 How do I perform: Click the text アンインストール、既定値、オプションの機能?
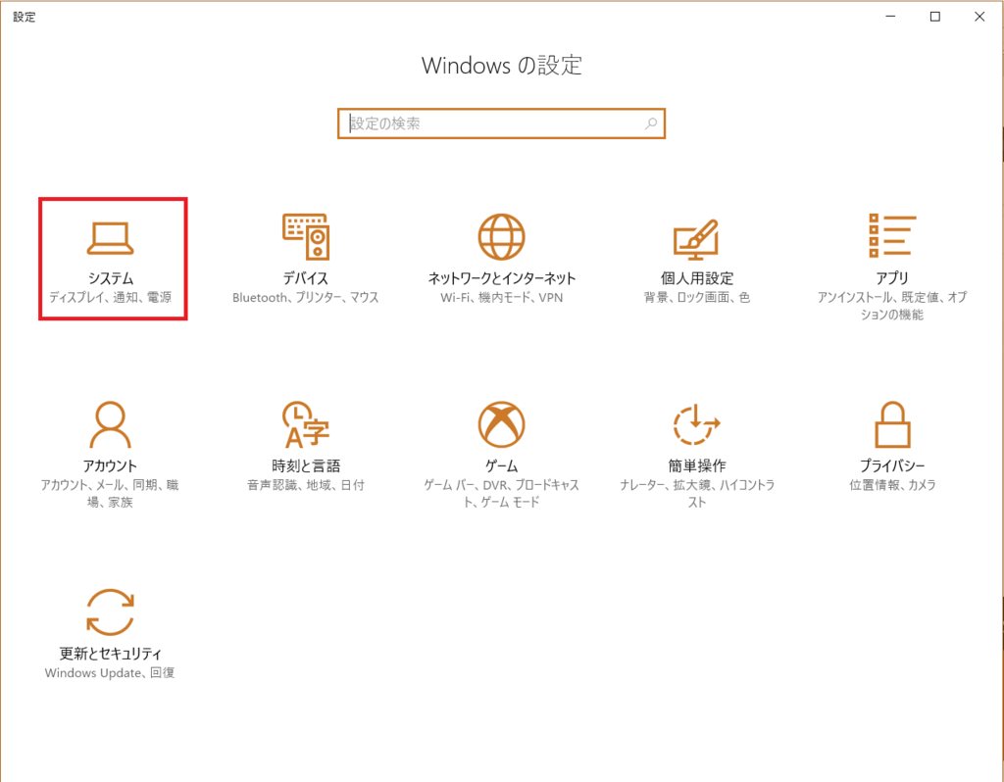coord(892,306)
